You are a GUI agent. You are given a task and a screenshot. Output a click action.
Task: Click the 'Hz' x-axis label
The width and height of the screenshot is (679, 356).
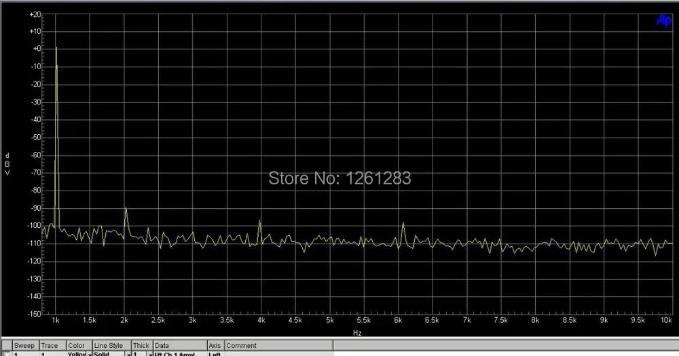[x=357, y=333]
